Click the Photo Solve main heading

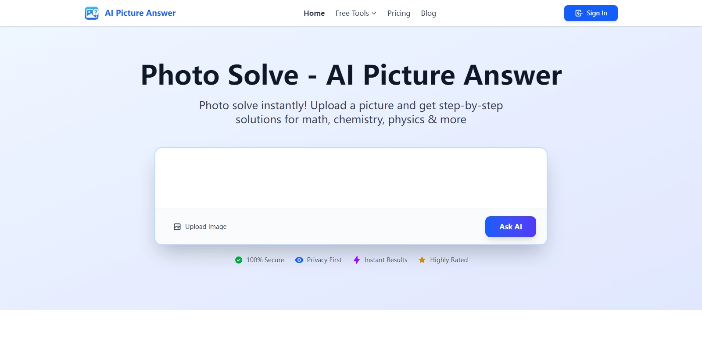click(351, 75)
